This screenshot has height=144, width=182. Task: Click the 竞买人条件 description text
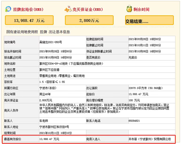tap(104, 108)
